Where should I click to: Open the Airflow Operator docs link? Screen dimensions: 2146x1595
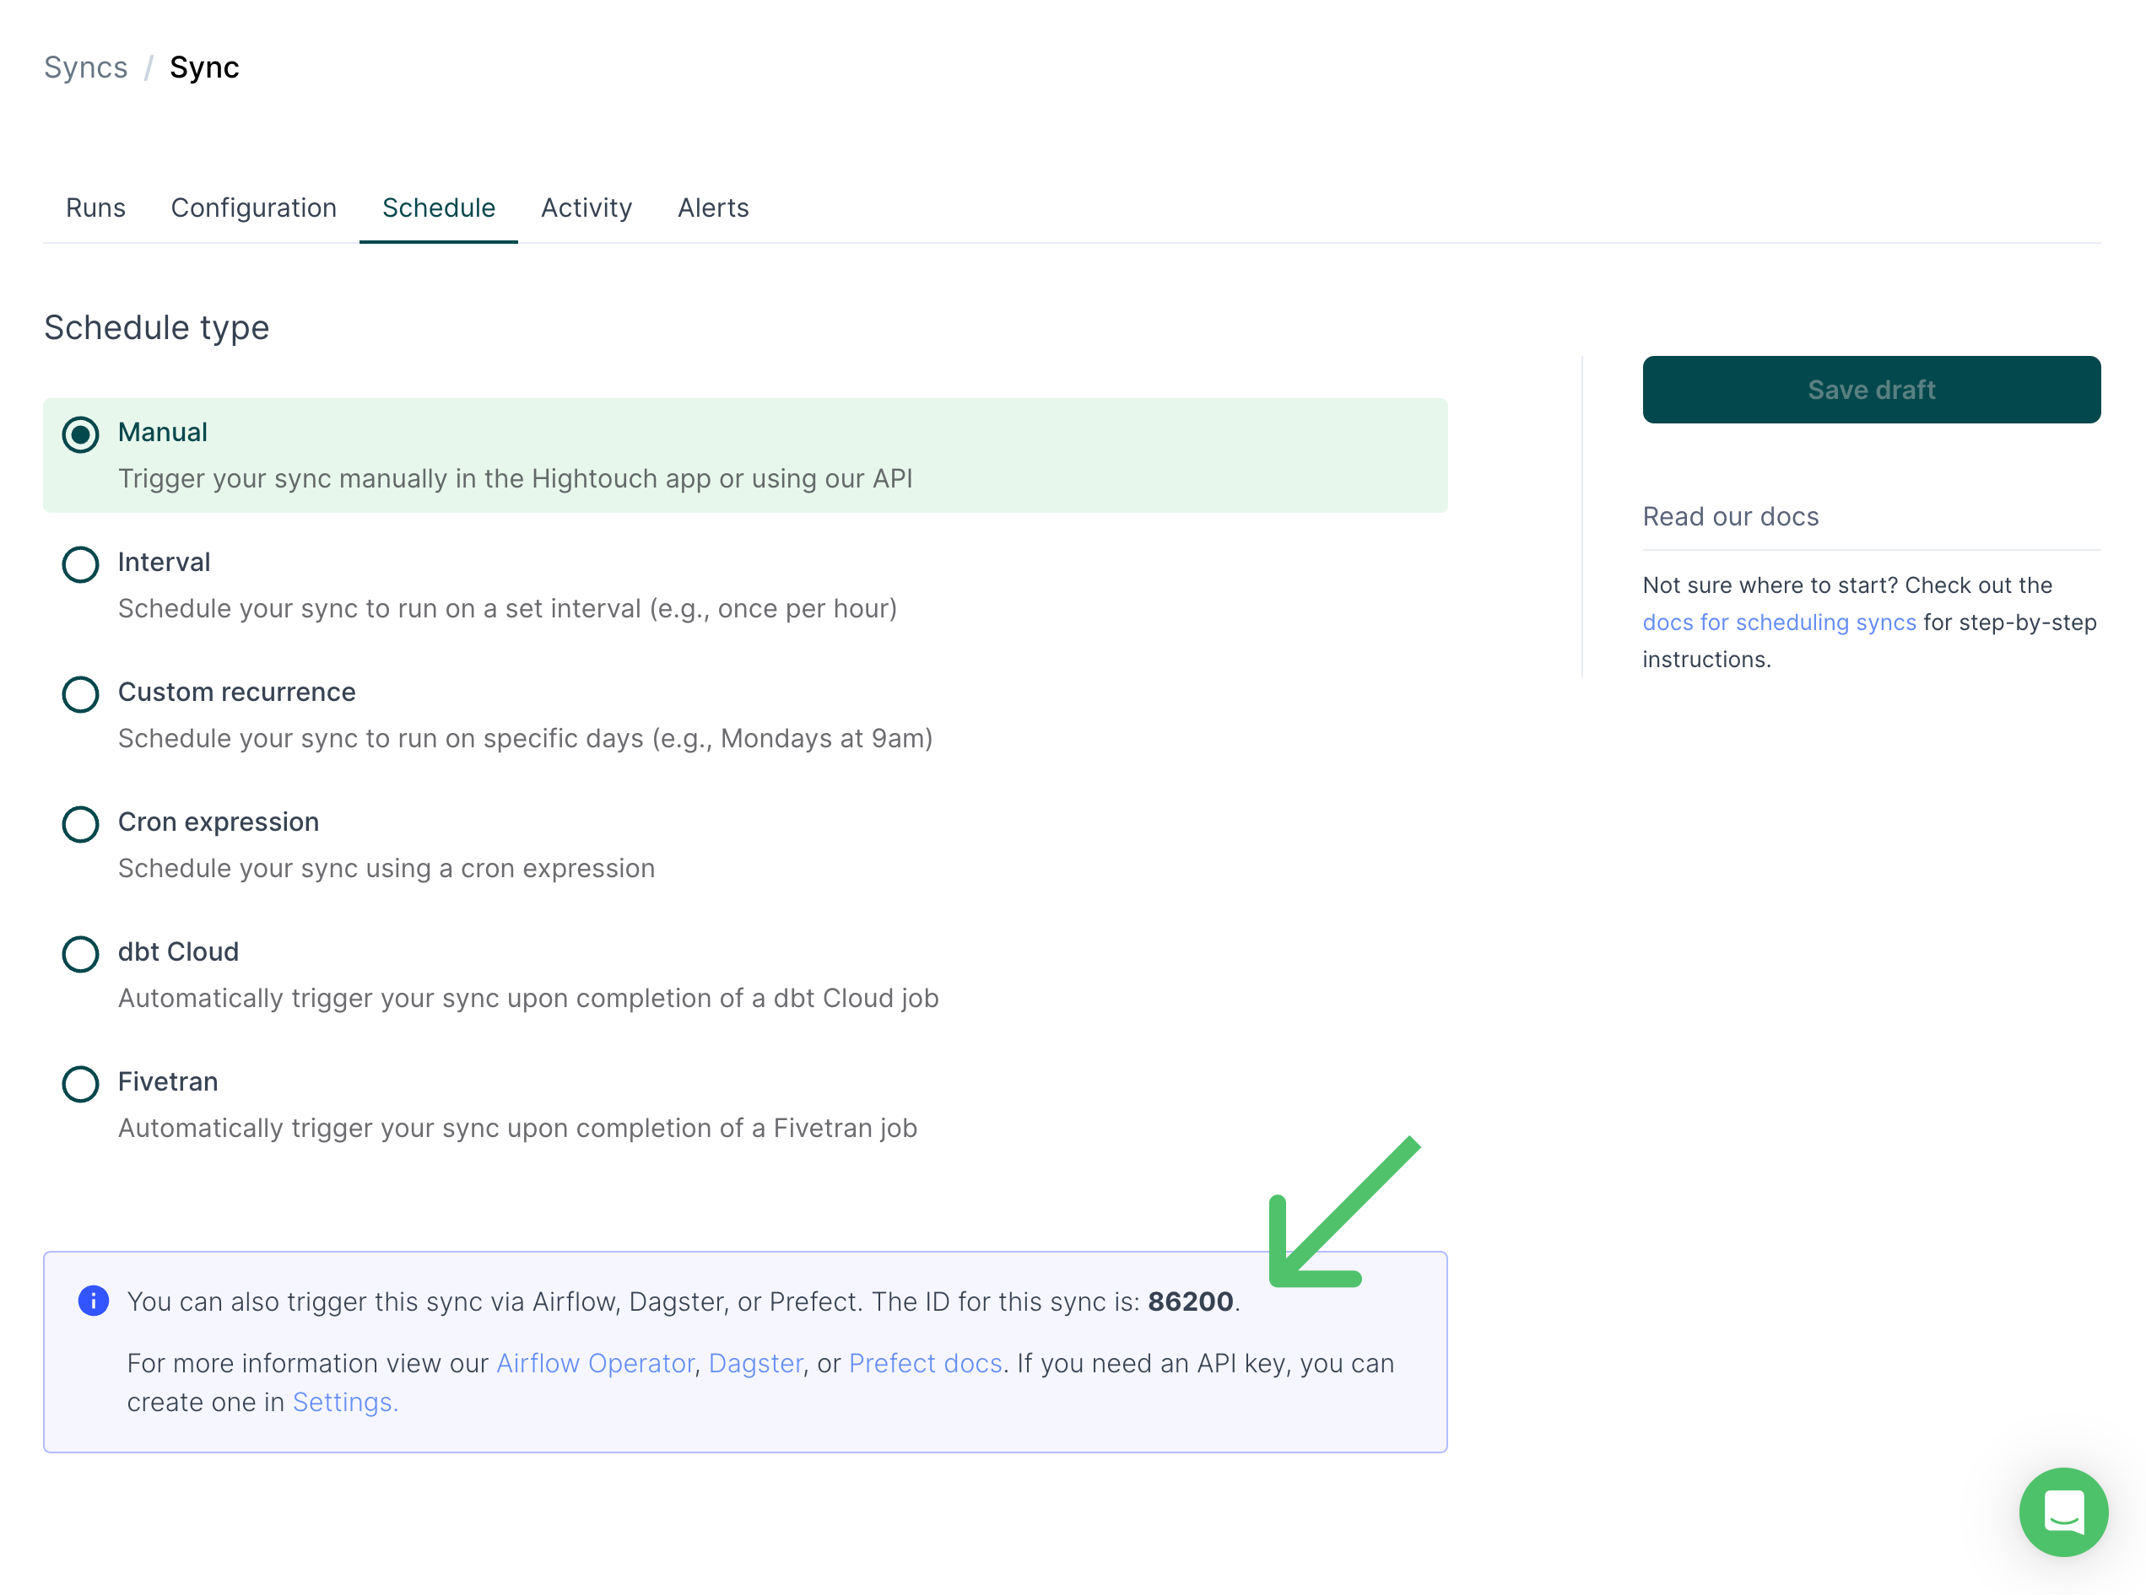tap(595, 1363)
